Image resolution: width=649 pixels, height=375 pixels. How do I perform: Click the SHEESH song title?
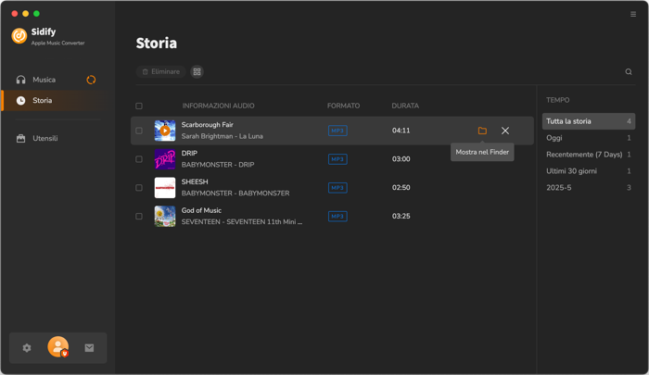(195, 181)
